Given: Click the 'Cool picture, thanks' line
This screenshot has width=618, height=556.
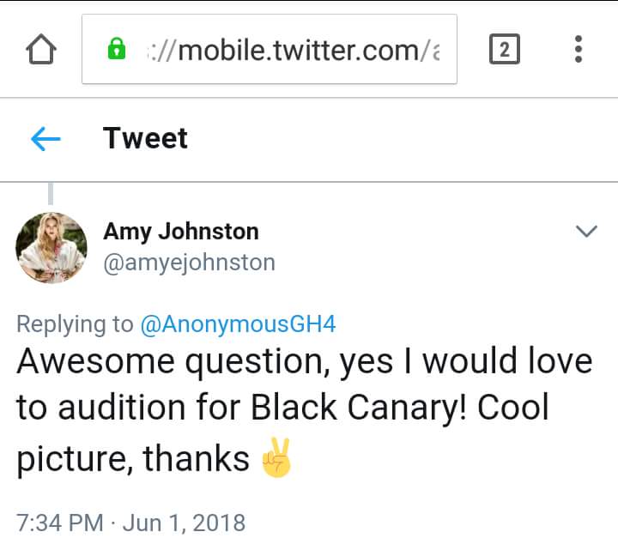Looking at the screenshot, I should (x=133, y=458).
